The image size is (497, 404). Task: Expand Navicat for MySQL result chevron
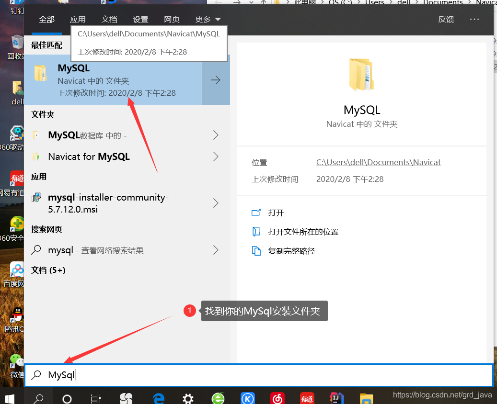[216, 157]
